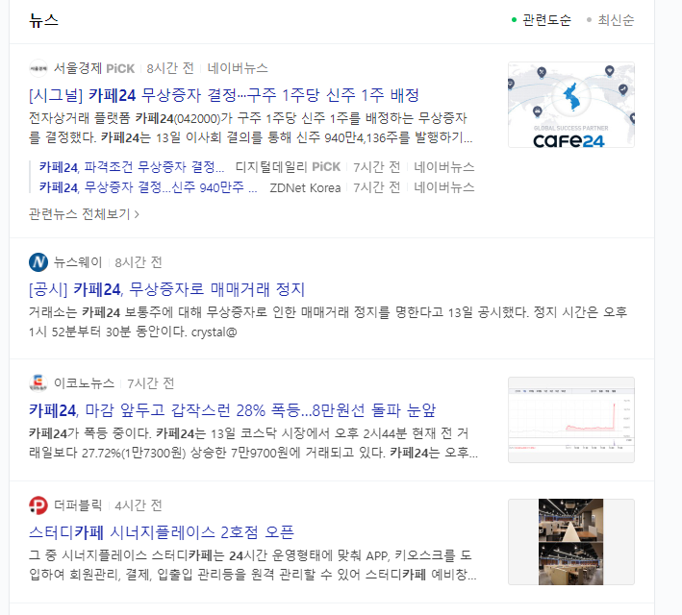Open the cafe24 world map thumbnail
Viewport: 682px width, 615px height.
(x=571, y=105)
